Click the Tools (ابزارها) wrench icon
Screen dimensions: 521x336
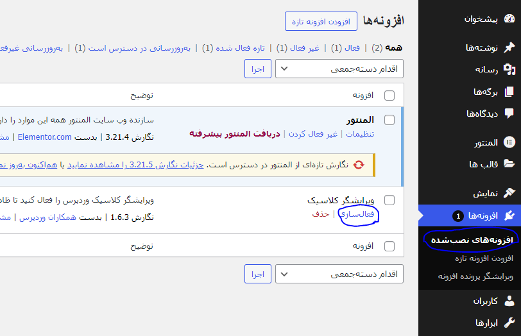[x=509, y=323]
